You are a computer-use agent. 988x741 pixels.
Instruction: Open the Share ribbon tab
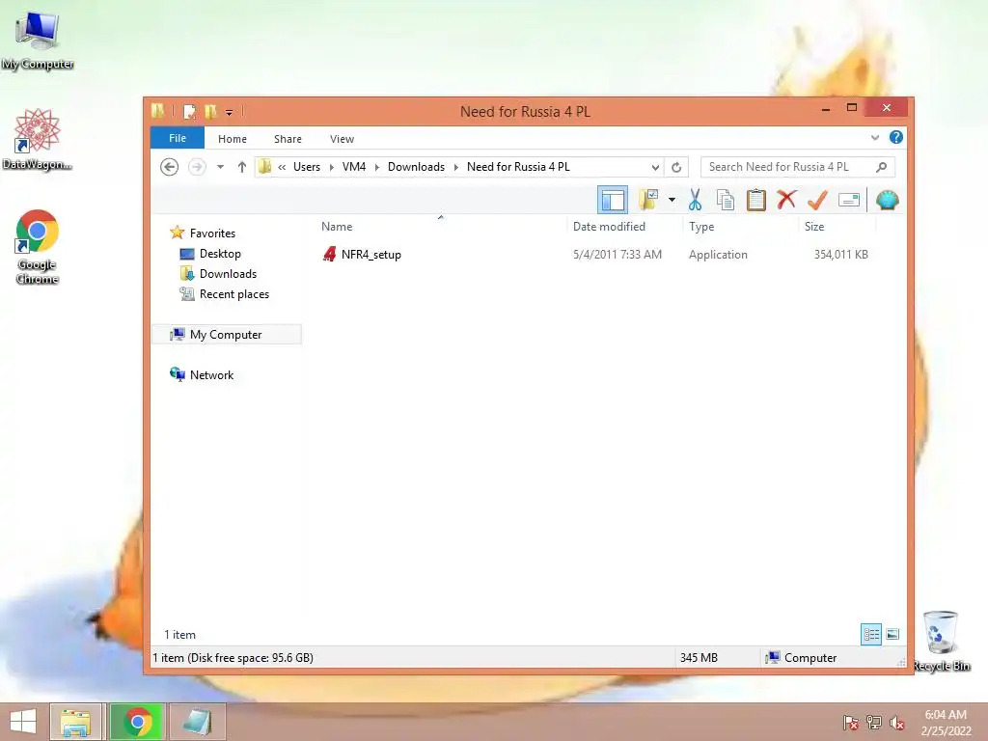(x=288, y=139)
